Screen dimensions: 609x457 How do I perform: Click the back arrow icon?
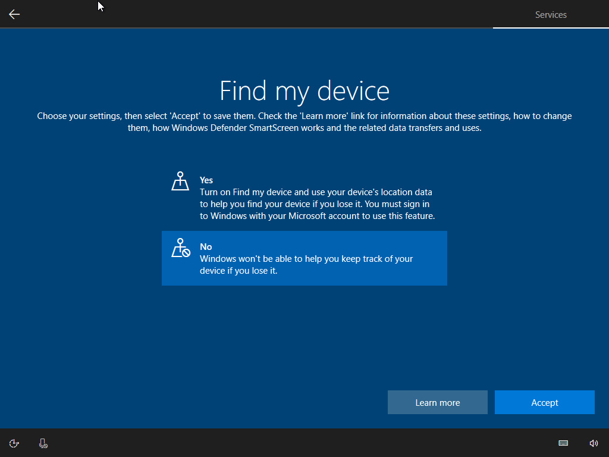coord(14,14)
